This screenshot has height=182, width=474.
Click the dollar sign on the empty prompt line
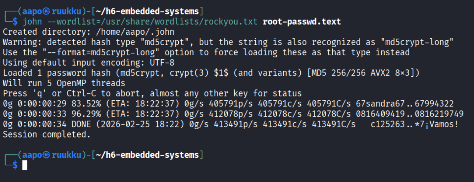pos(15,165)
